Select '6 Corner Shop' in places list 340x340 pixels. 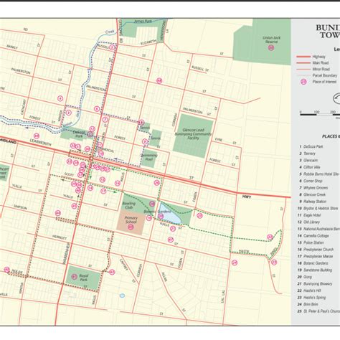[x=311, y=181]
